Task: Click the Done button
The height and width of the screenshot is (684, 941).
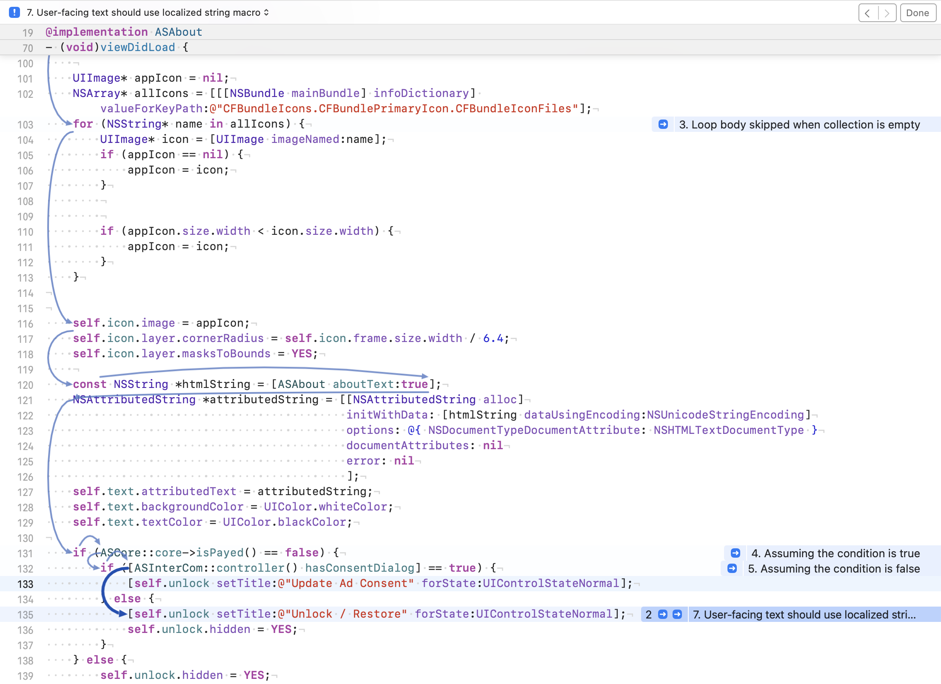Action: (918, 13)
